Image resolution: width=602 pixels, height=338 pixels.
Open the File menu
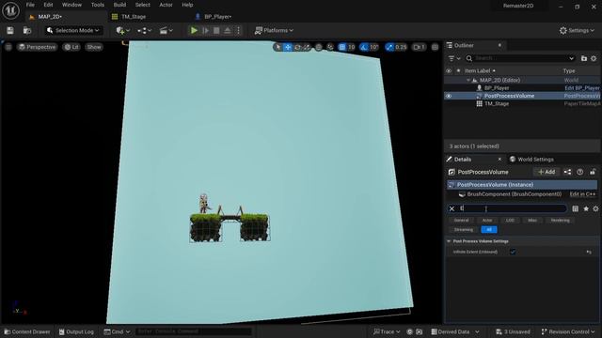pos(30,5)
